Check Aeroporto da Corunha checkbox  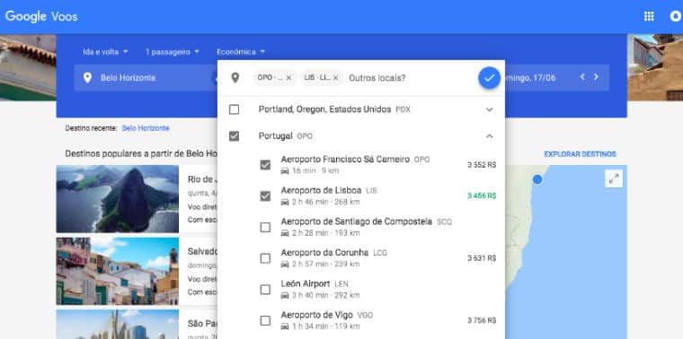(x=265, y=258)
